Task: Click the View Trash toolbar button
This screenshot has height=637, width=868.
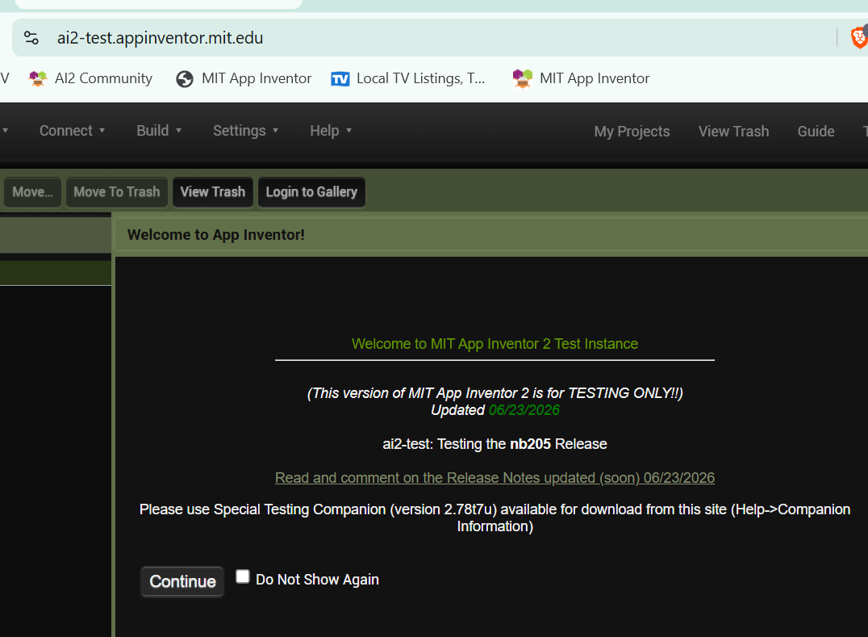Action: 213,191
